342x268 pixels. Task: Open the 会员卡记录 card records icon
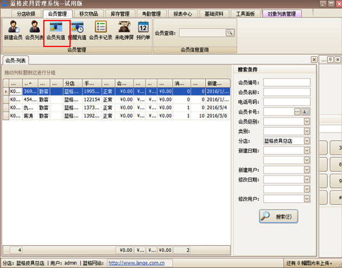100,30
